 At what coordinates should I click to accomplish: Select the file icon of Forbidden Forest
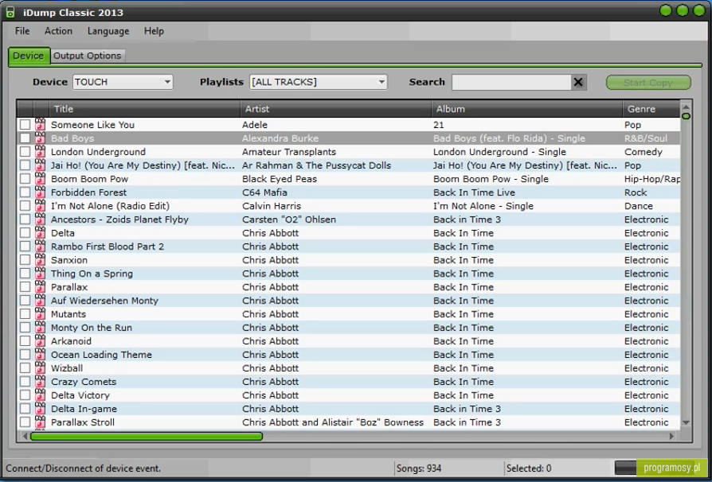pos(41,192)
